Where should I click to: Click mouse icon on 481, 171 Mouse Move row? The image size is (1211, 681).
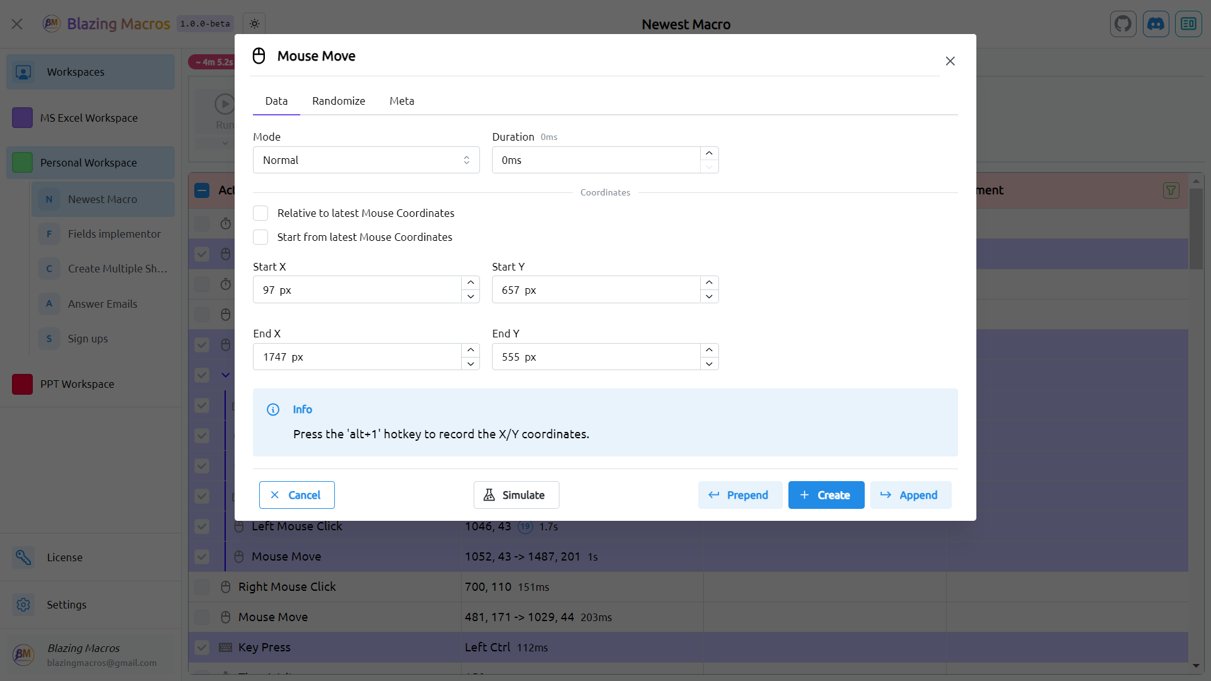[225, 617]
